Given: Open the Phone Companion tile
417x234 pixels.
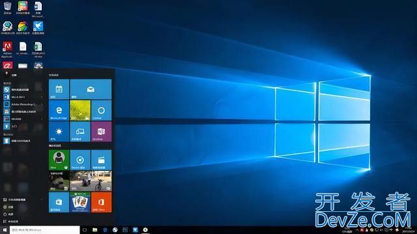Looking at the screenshot, I should (x=80, y=131).
